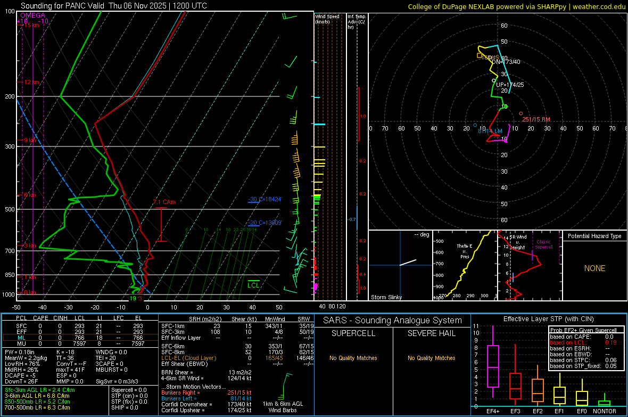The height and width of the screenshot is (417, 628).
Task: Click the 'DCAPE = -5' value
Action: coord(20,375)
